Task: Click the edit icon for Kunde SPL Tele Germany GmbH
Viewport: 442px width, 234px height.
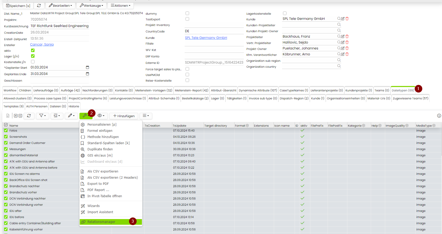Action: pos(343,19)
